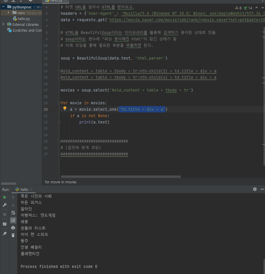Go to previous highlighted error arrow

pos(257,8)
